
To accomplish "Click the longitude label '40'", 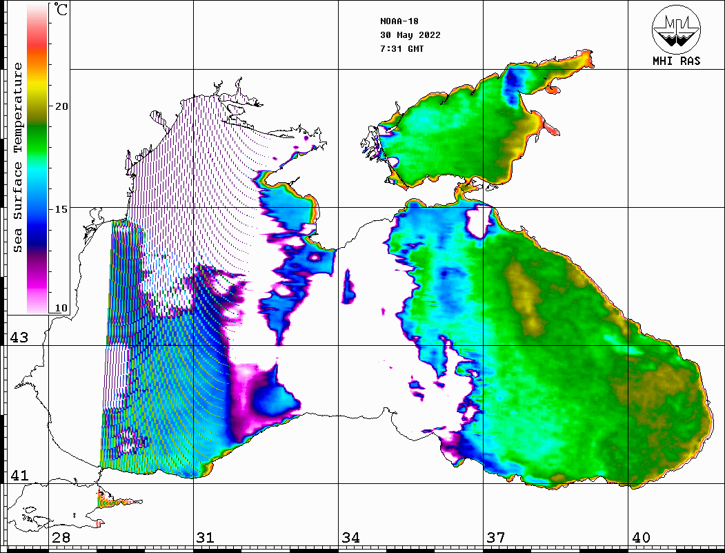I will tap(641, 538).
